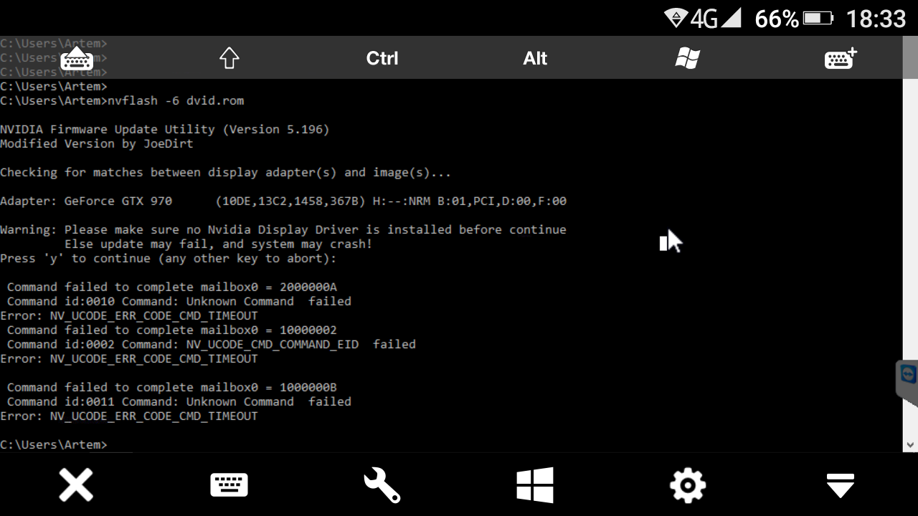Hide the bottom toolbar with the down arrow

click(841, 485)
